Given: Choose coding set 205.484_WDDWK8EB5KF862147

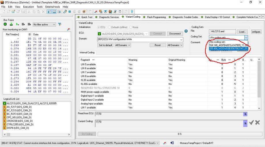Looking at the screenshot, I should pos(228,49).
